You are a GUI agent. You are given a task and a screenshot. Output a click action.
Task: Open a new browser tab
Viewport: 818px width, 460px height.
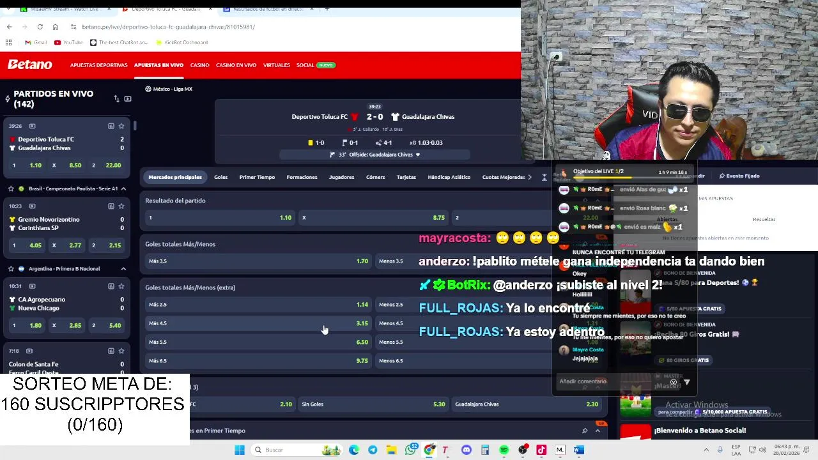327,9
